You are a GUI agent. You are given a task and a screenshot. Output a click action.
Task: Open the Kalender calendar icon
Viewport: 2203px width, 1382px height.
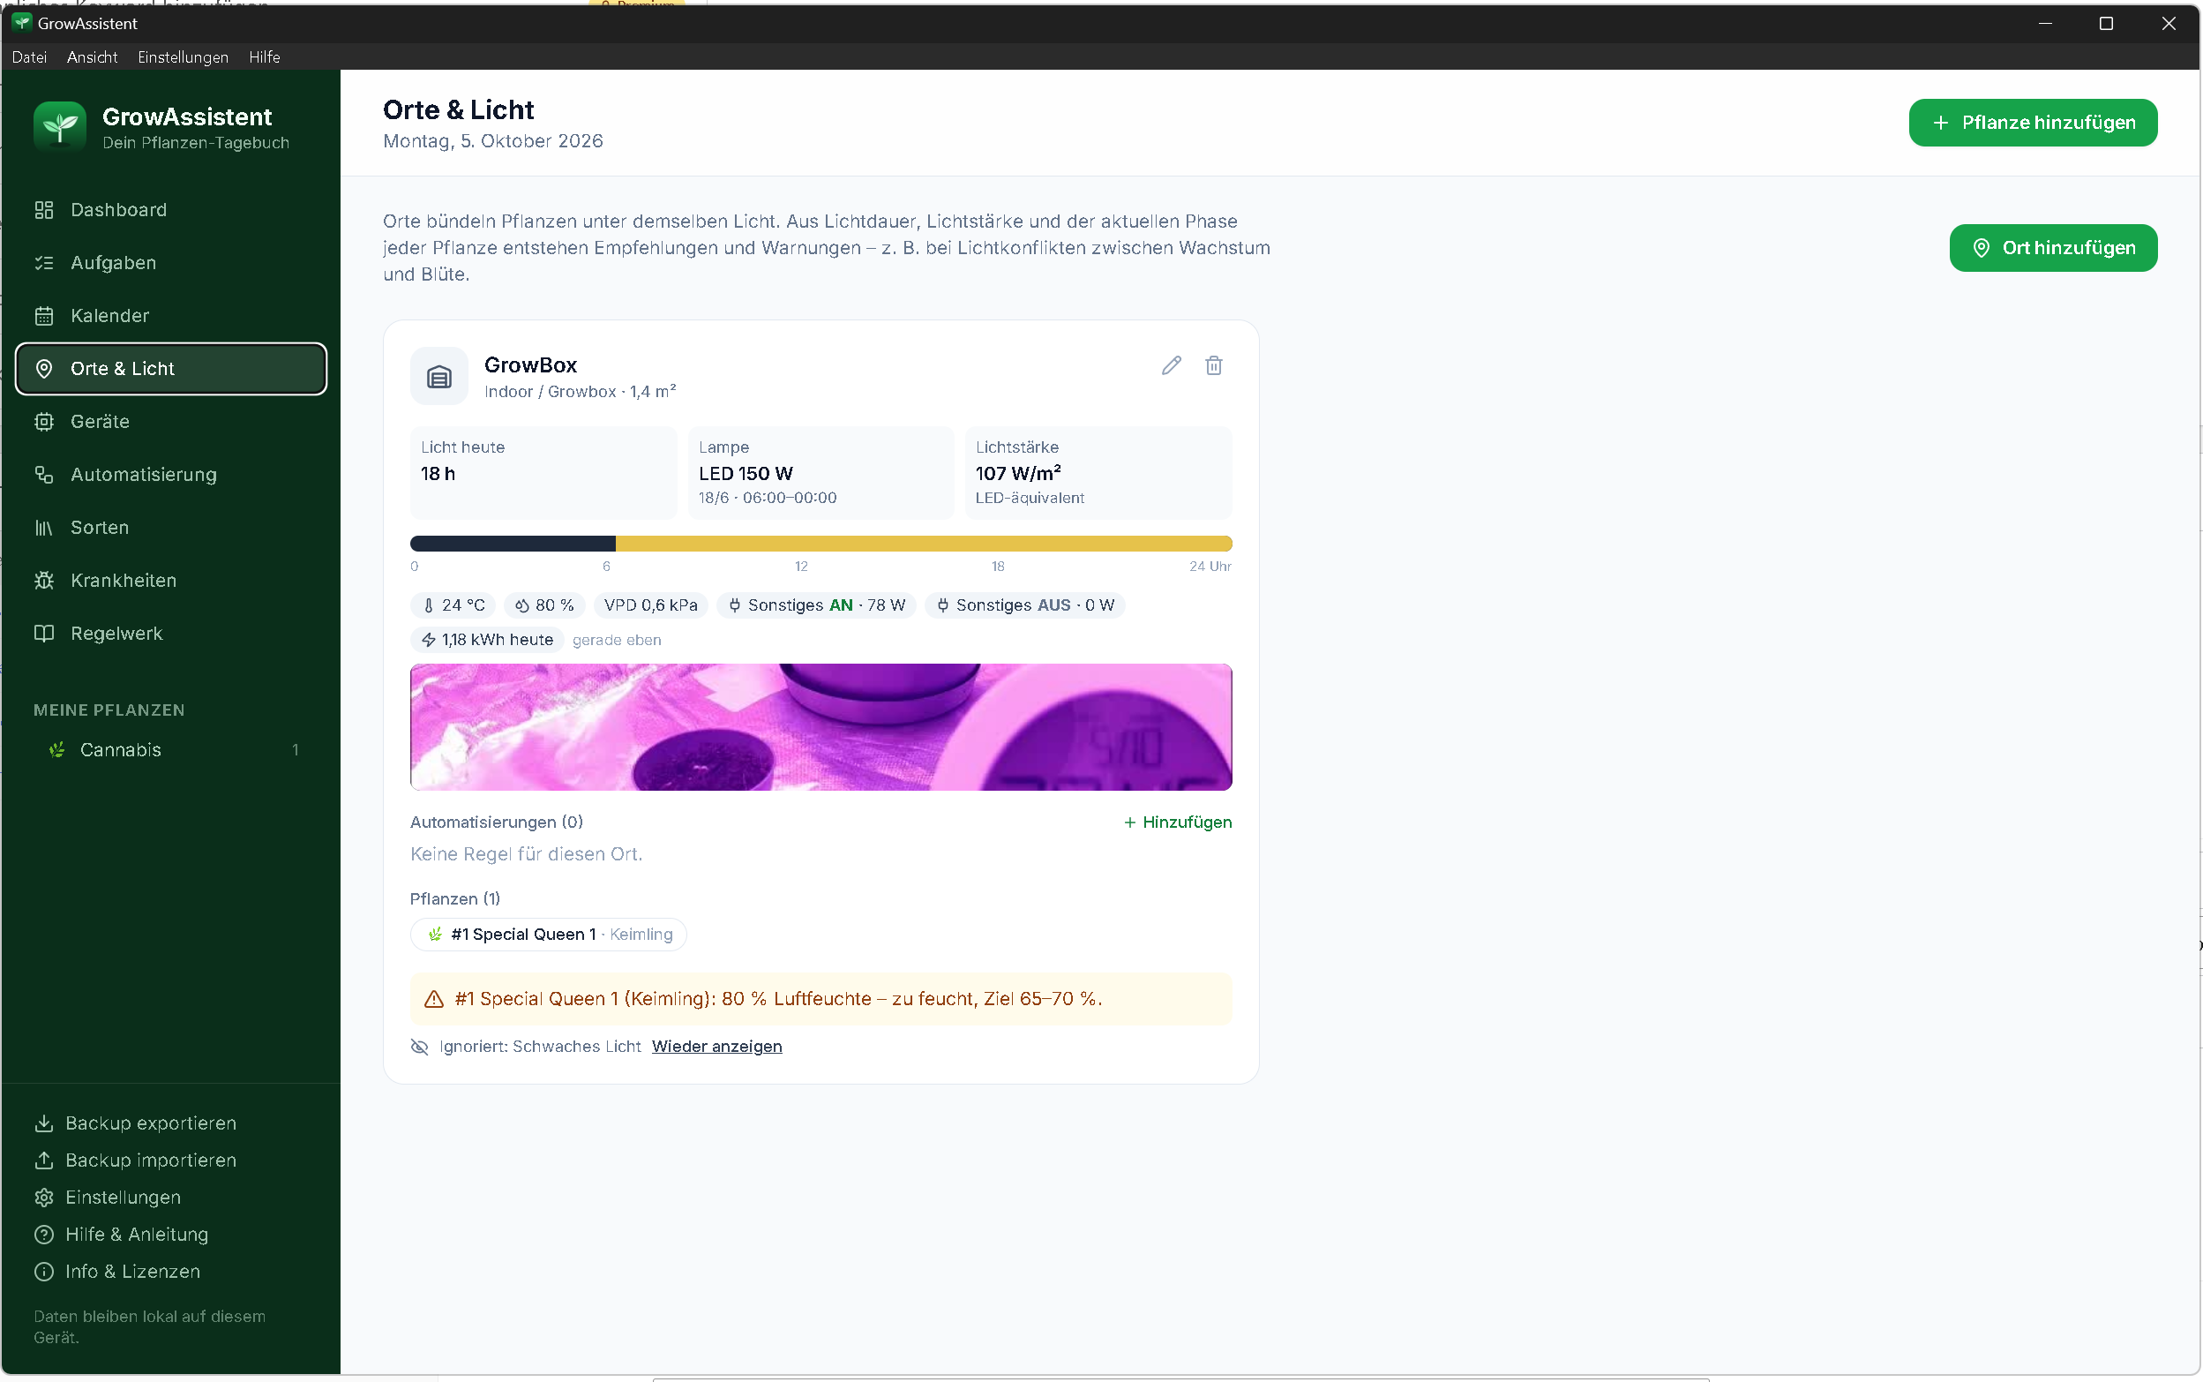44,316
